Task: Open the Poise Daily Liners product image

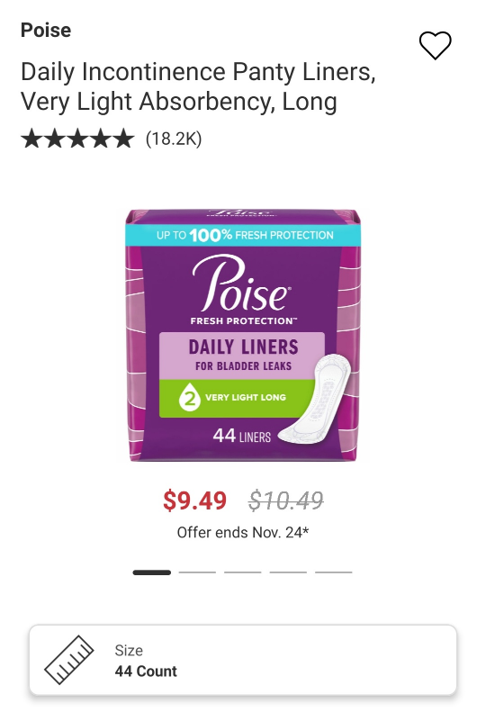Action: point(243,335)
